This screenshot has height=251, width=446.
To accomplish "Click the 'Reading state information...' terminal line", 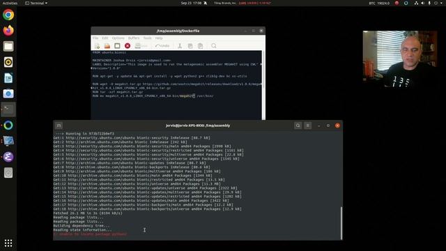I will pyautogui.click(x=82, y=229).
